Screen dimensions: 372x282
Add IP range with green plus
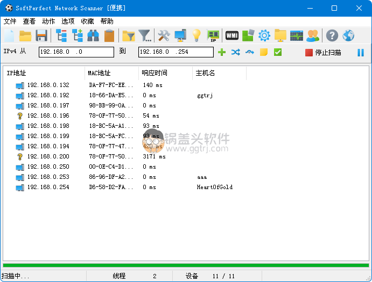pos(222,52)
